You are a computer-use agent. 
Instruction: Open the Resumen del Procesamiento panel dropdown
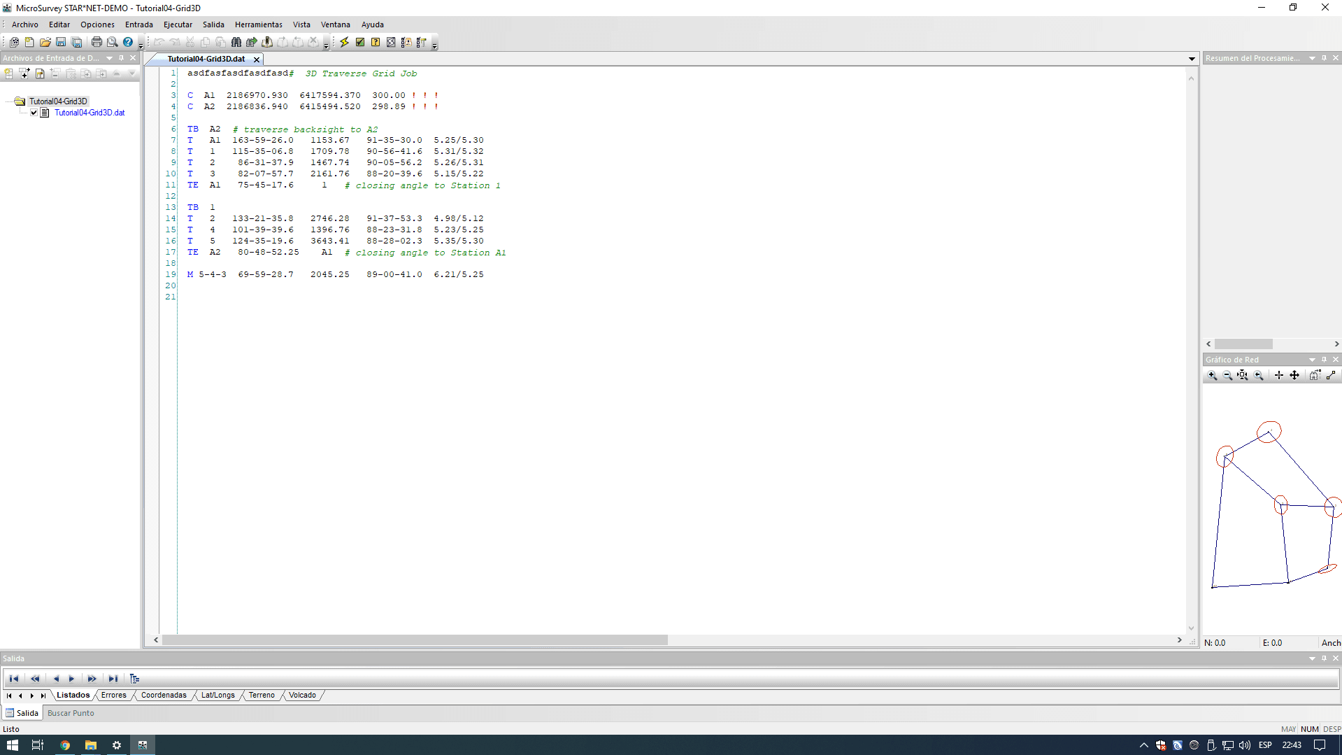[x=1312, y=58]
